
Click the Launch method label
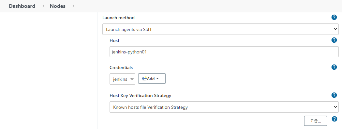tap(118, 18)
